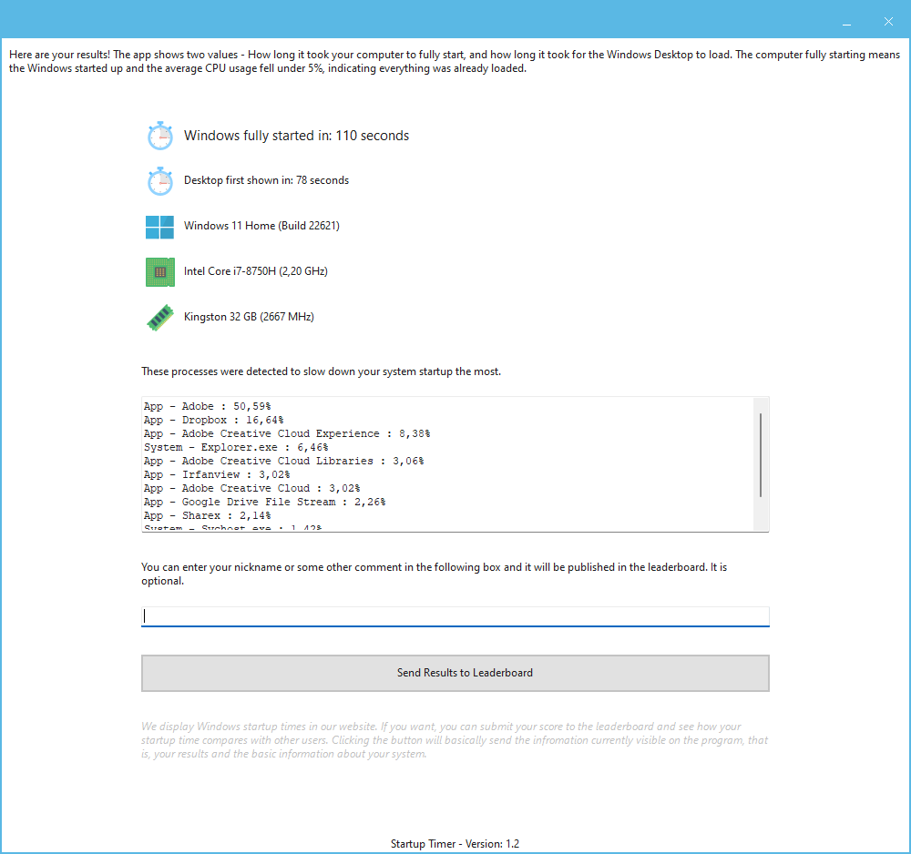Select the 'App - Adobe : 50,59%' line
The image size is (911, 854).
click(208, 406)
